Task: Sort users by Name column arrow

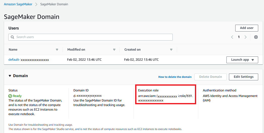Action: click(x=57, y=50)
